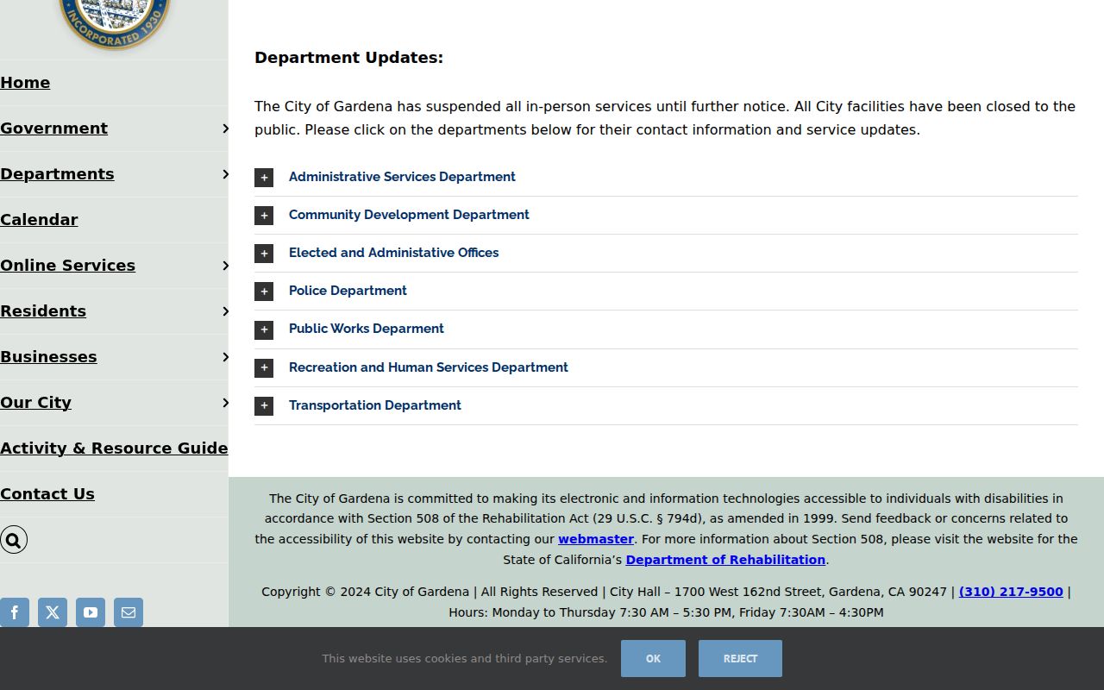Select the Online Services menu label

(67, 266)
